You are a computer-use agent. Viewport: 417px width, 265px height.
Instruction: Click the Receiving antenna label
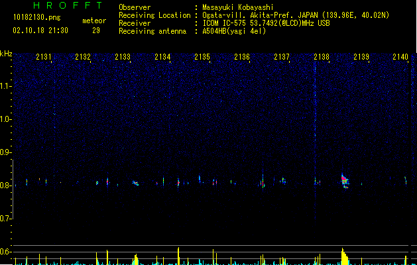pyautogui.click(x=152, y=31)
